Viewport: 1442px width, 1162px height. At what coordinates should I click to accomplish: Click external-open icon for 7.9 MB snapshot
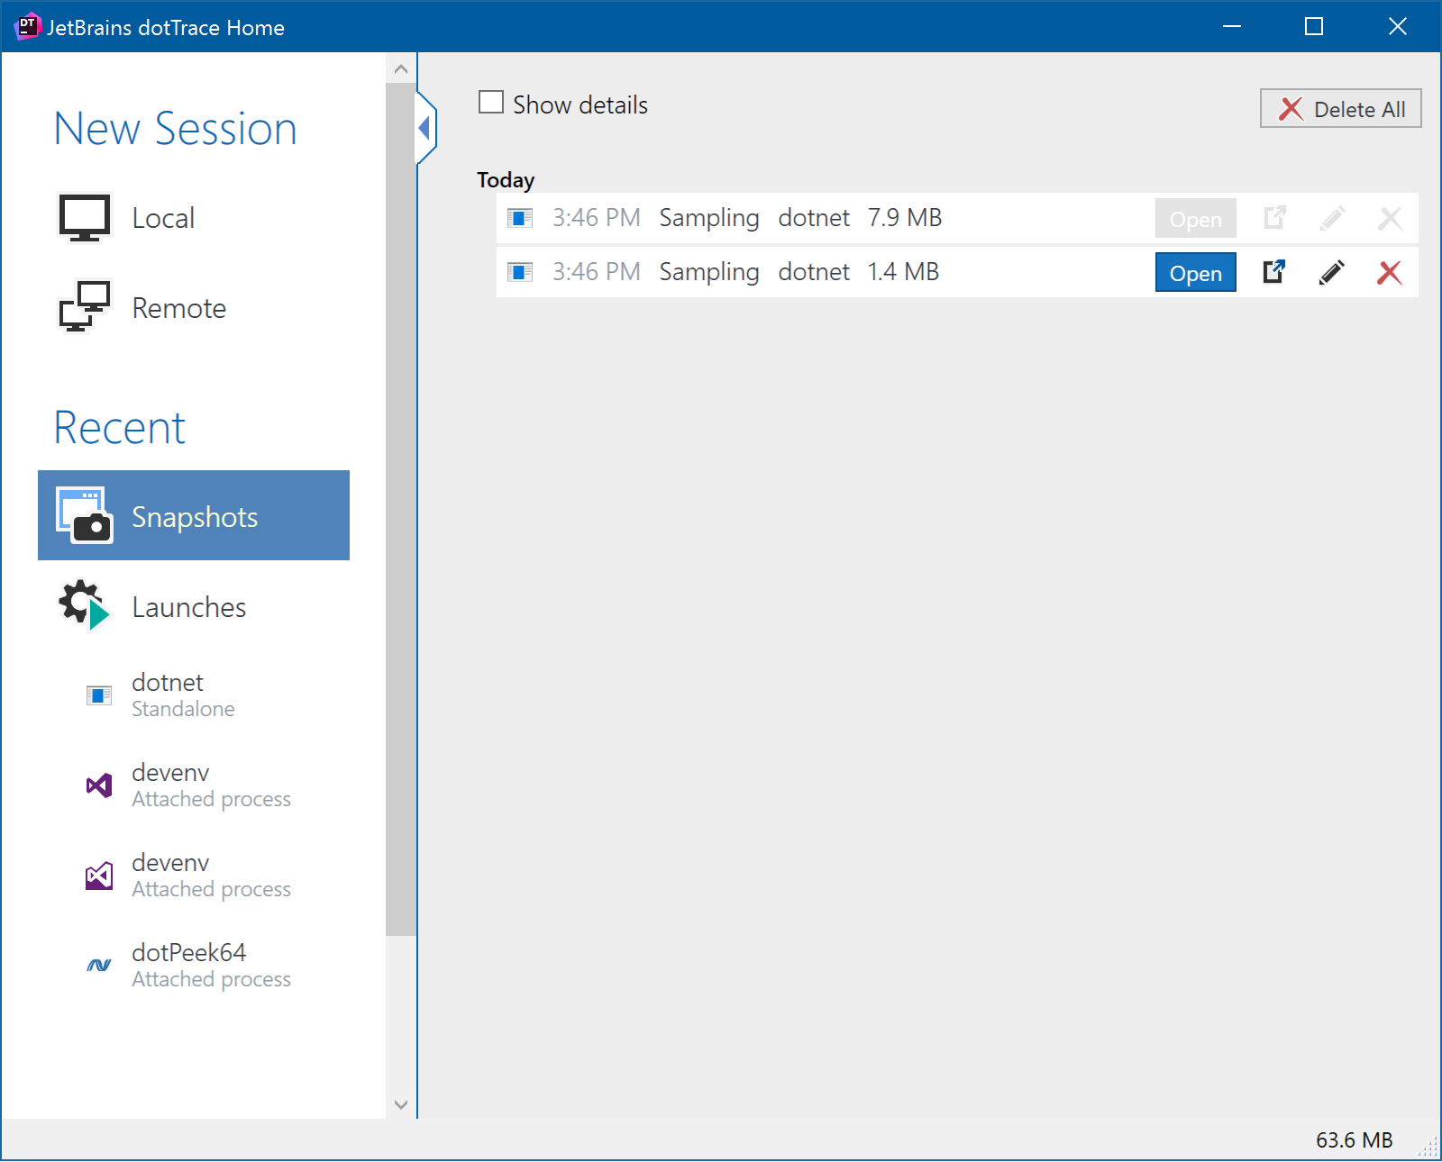(x=1274, y=217)
